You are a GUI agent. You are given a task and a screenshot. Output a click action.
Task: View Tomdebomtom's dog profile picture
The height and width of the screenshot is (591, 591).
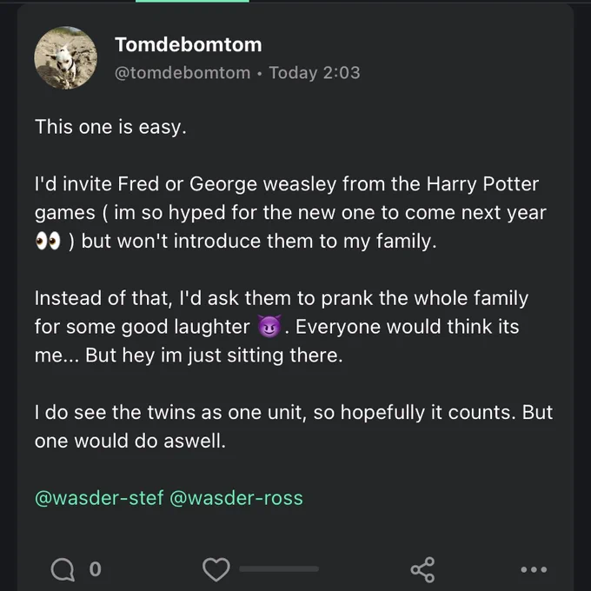65,57
